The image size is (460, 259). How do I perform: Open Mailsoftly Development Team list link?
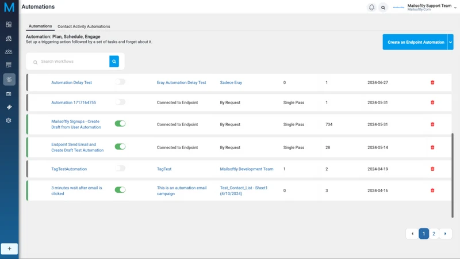point(247,169)
